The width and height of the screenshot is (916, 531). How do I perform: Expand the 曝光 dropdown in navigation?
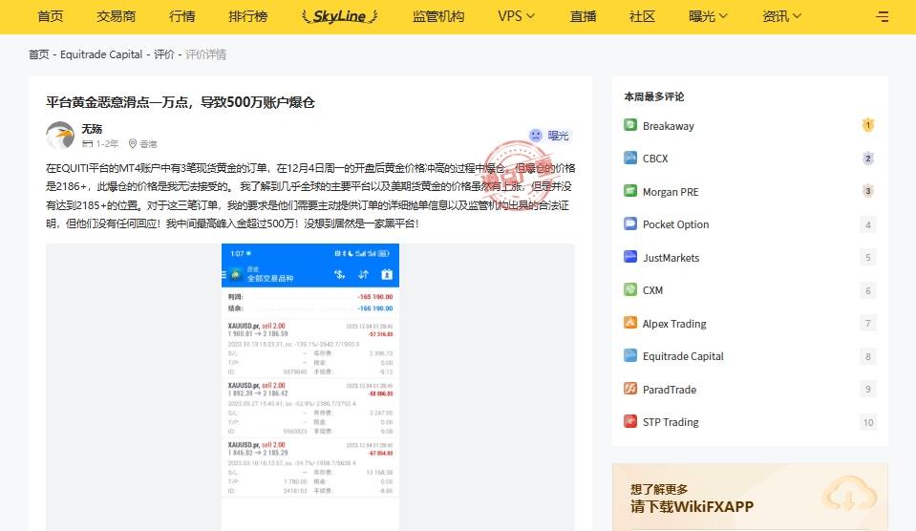pos(708,16)
